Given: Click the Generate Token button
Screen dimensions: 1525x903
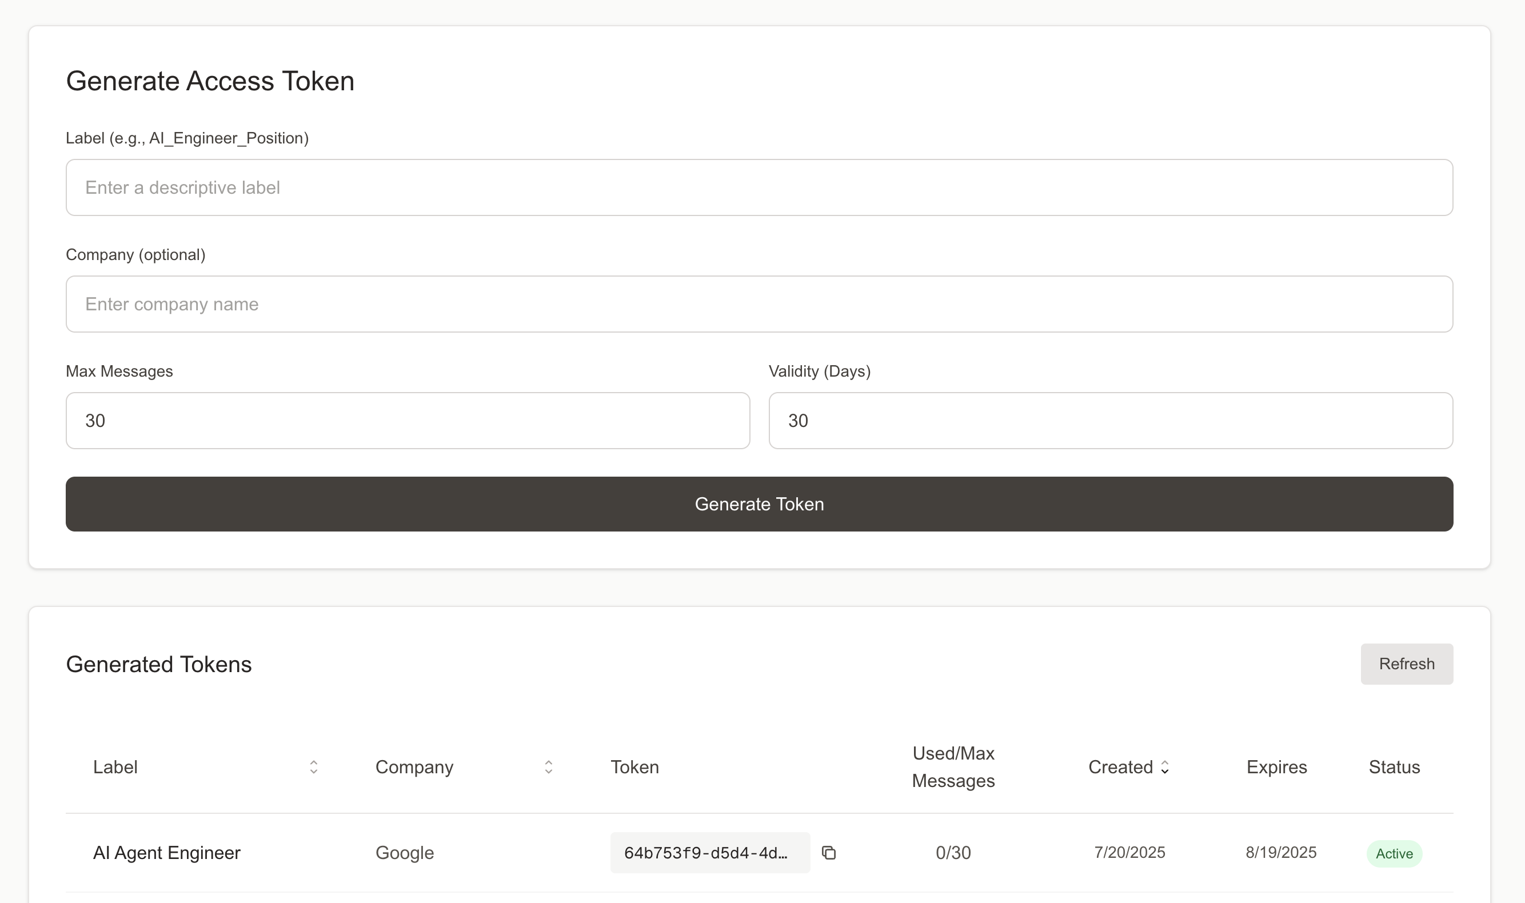Looking at the screenshot, I should (x=759, y=504).
